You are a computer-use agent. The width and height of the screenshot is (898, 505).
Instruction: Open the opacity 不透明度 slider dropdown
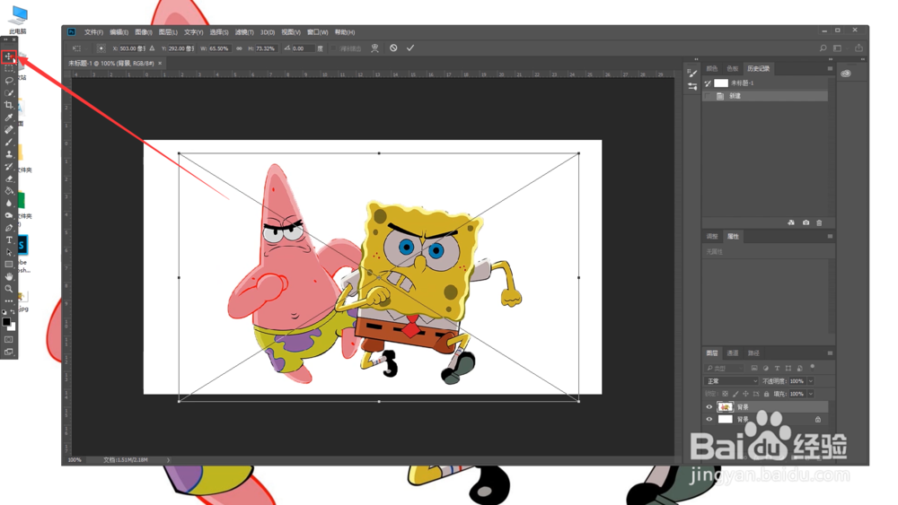click(x=810, y=381)
